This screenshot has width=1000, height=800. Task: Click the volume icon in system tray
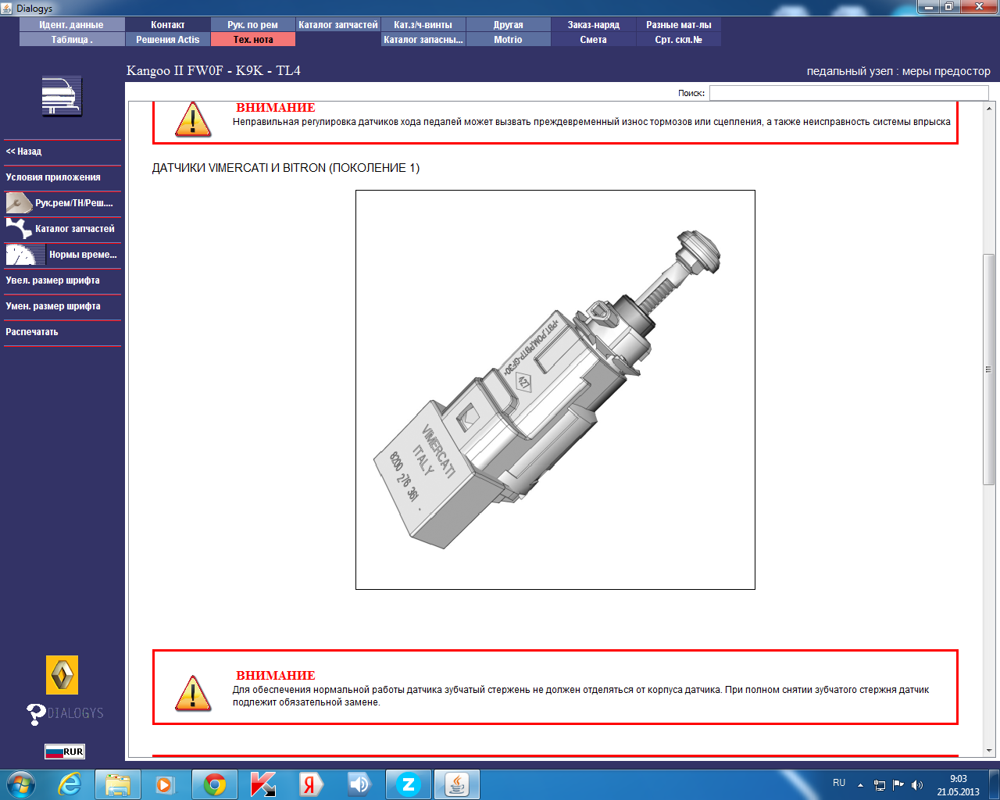pos(917,785)
